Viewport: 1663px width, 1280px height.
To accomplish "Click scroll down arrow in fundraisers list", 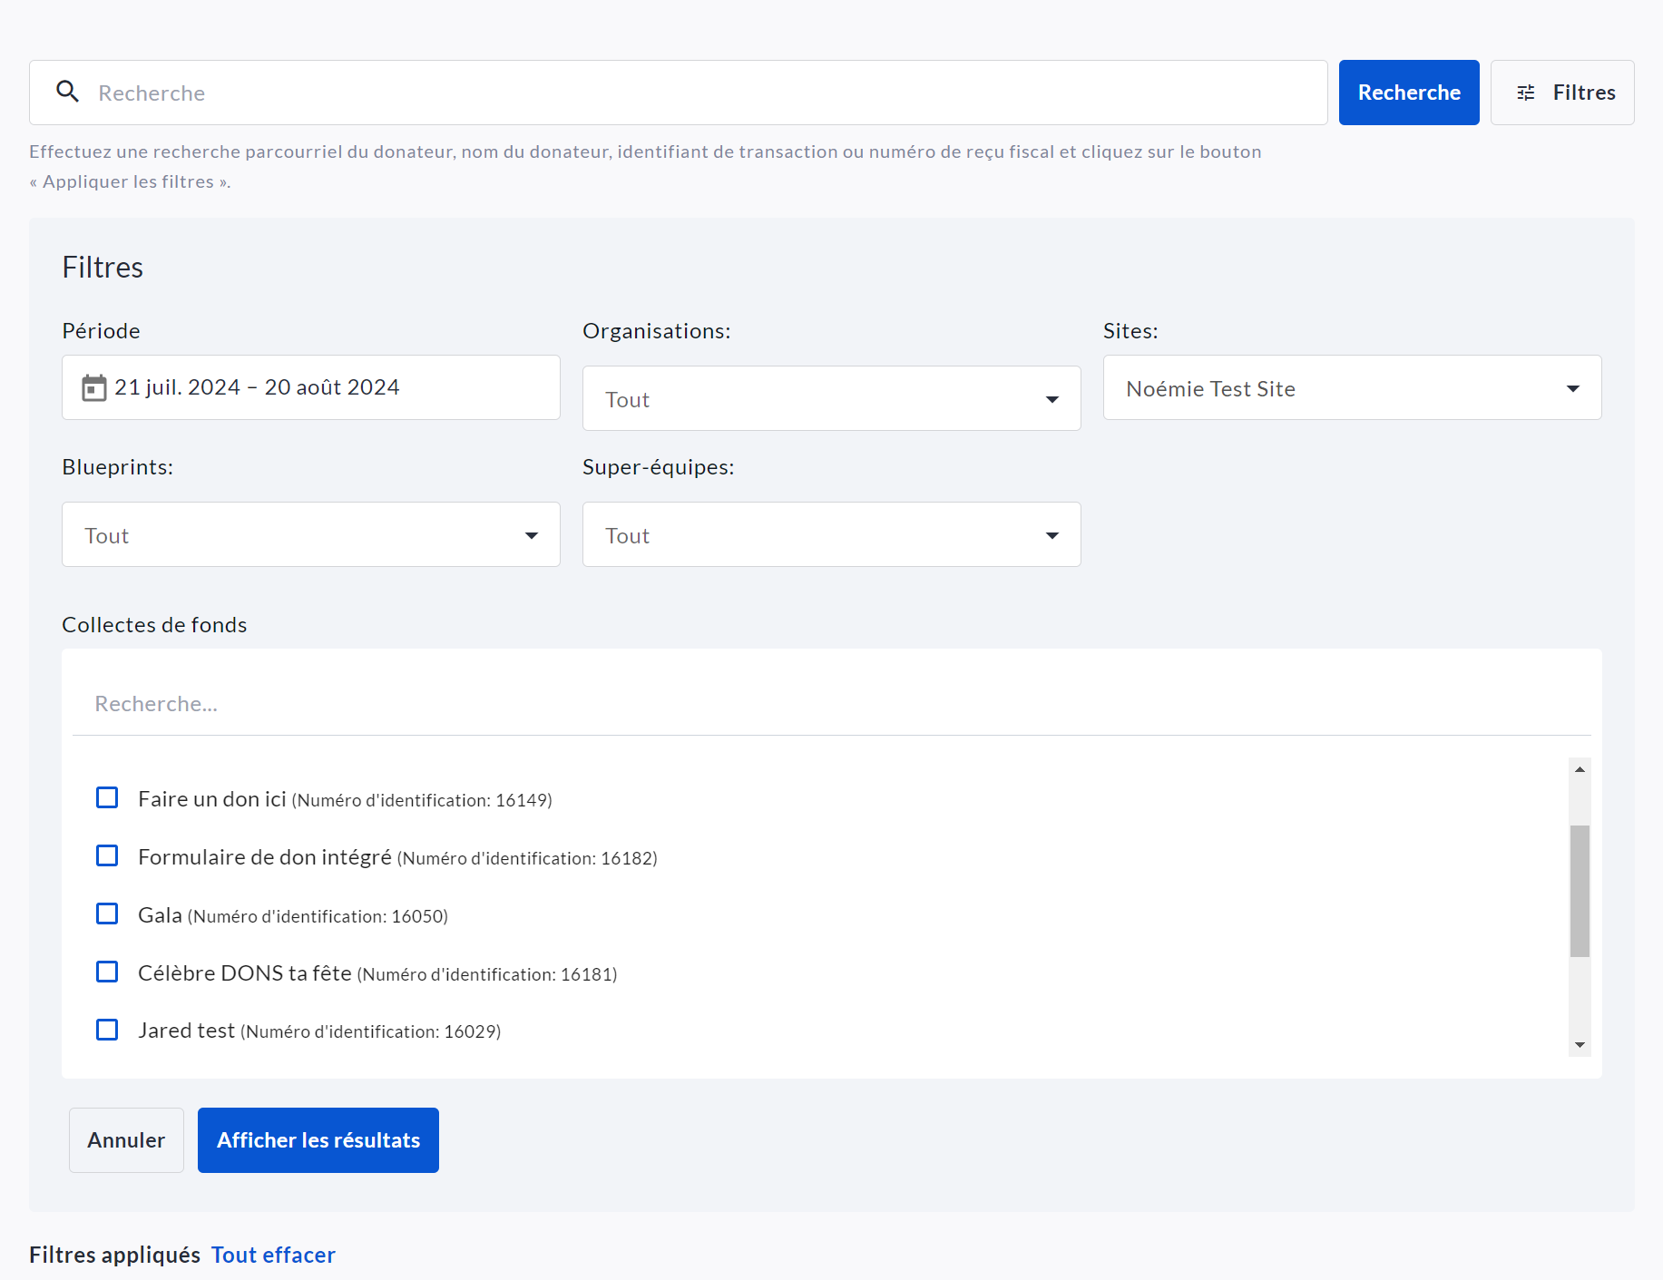I will [x=1580, y=1045].
